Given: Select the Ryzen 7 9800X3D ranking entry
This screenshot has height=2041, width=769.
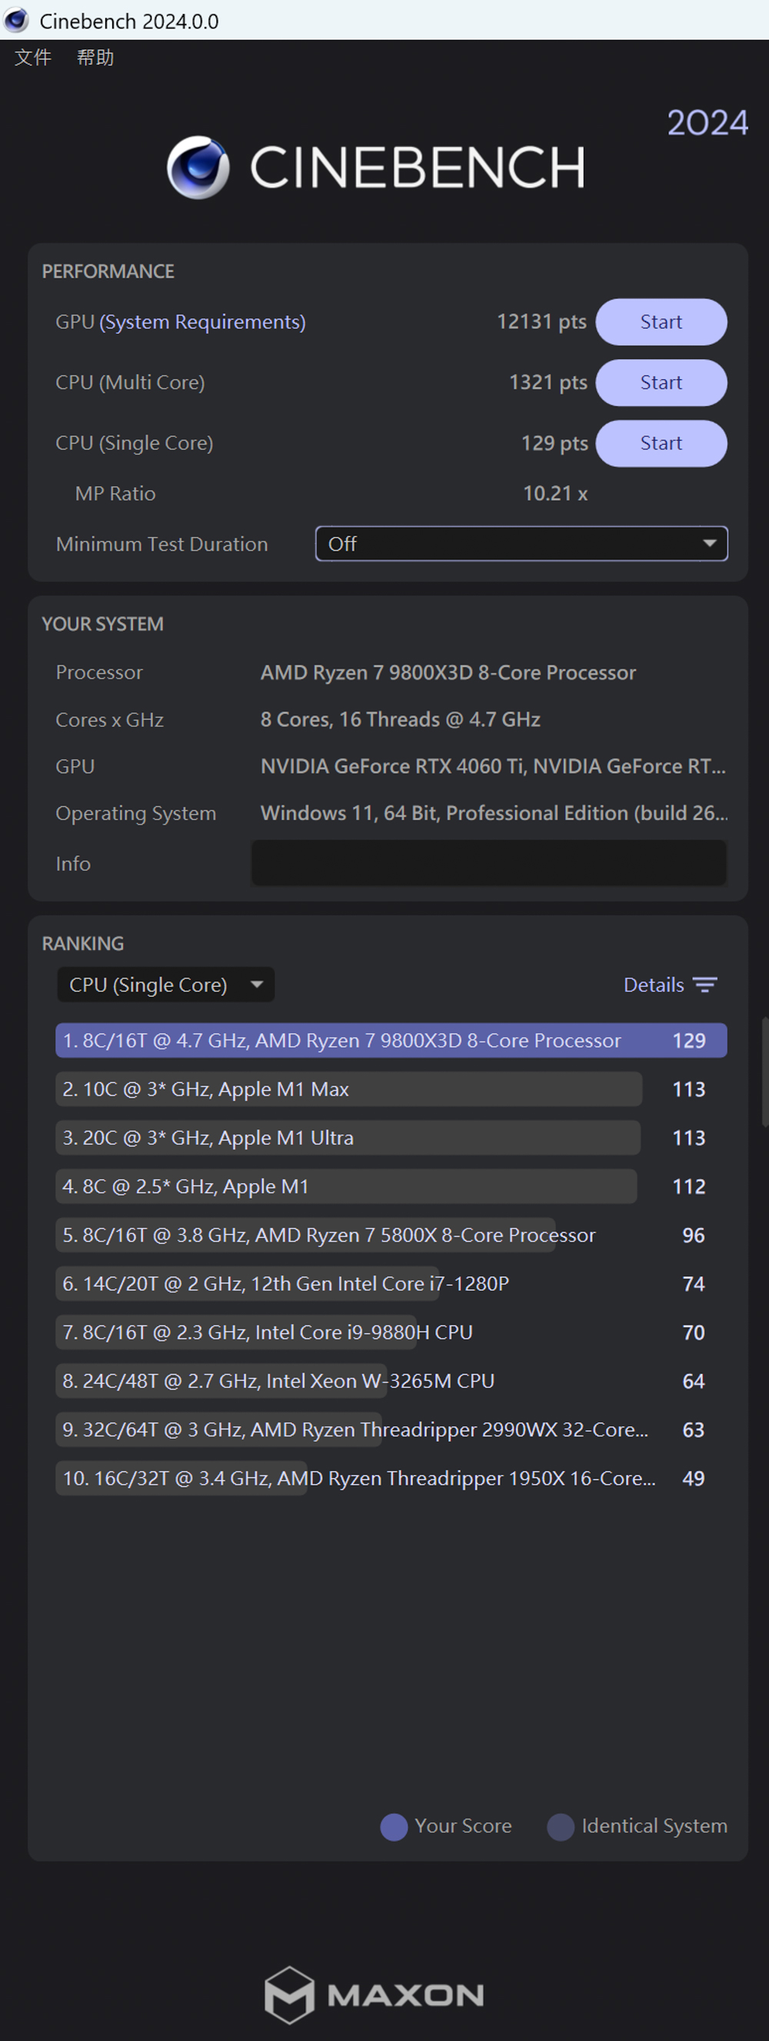Looking at the screenshot, I should pyautogui.click(x=391, y=1040).
